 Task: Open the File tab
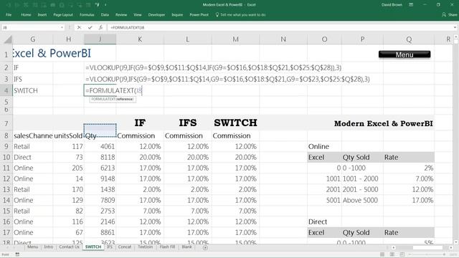[9, 14]
